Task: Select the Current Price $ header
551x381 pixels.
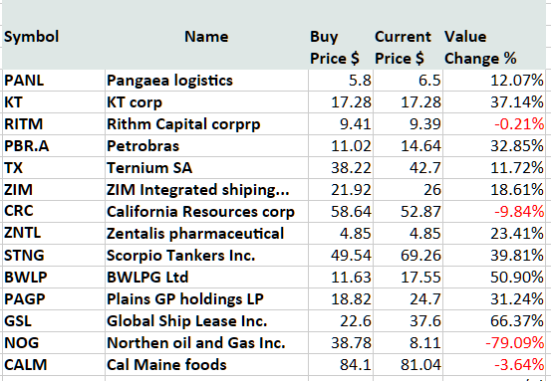Action: click(x=403, y=48)
